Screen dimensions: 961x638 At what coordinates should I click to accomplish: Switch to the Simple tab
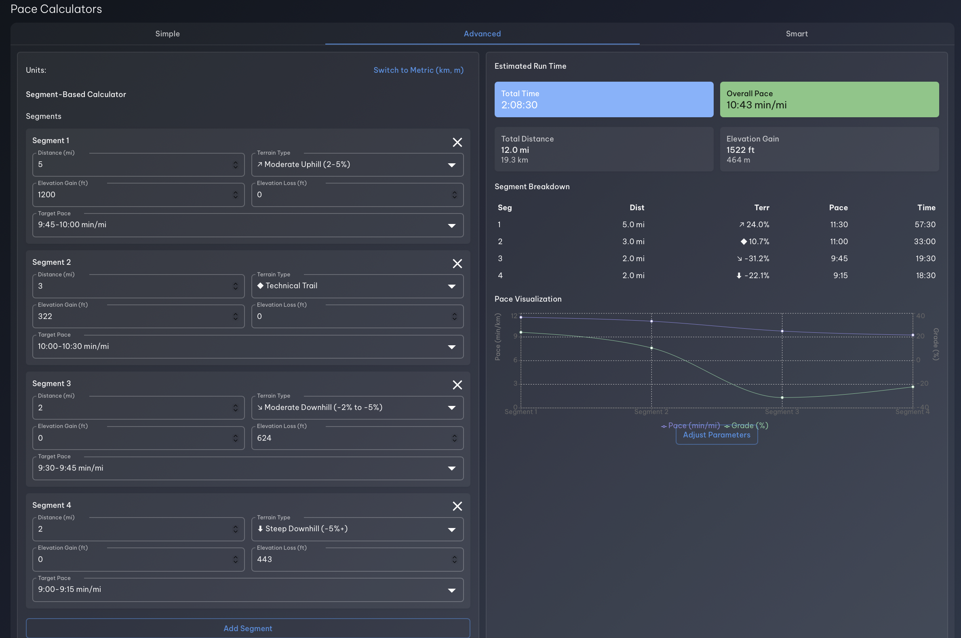[168, 34]
